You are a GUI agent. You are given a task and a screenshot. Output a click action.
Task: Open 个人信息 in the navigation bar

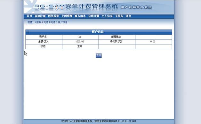tap(107, 16)
